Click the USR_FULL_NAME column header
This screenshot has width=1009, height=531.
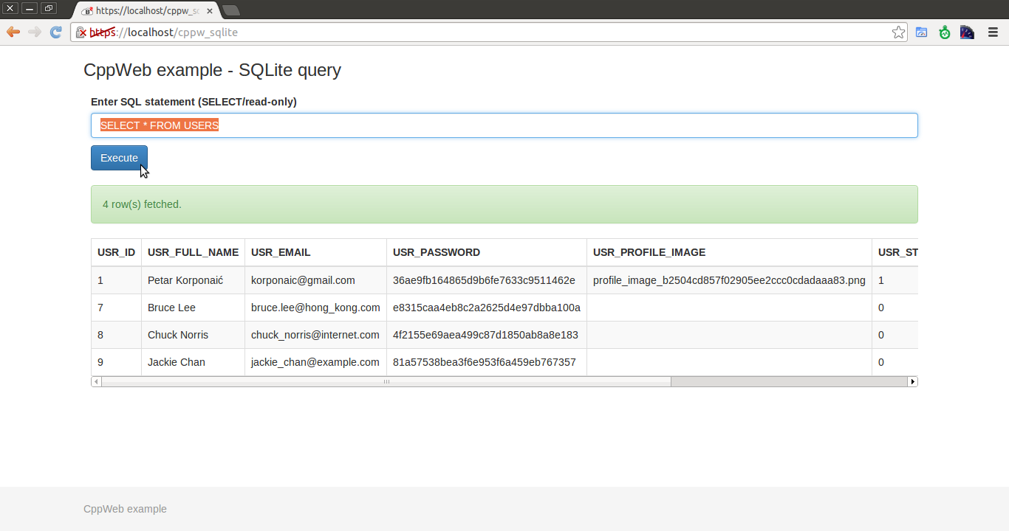click(x=193, y=252)
